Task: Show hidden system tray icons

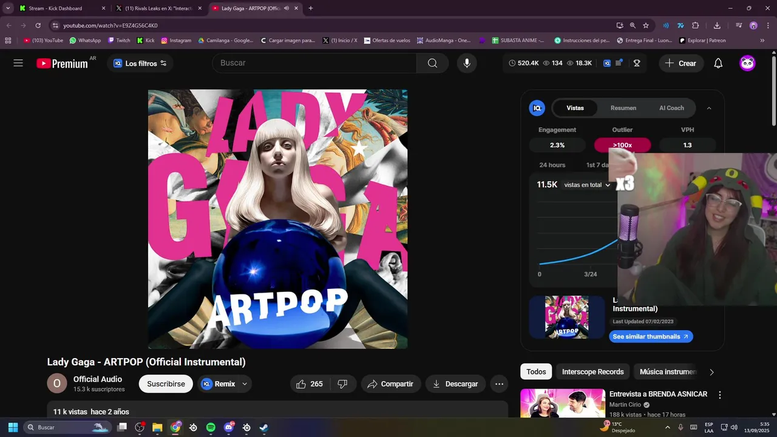Action: 668,427
